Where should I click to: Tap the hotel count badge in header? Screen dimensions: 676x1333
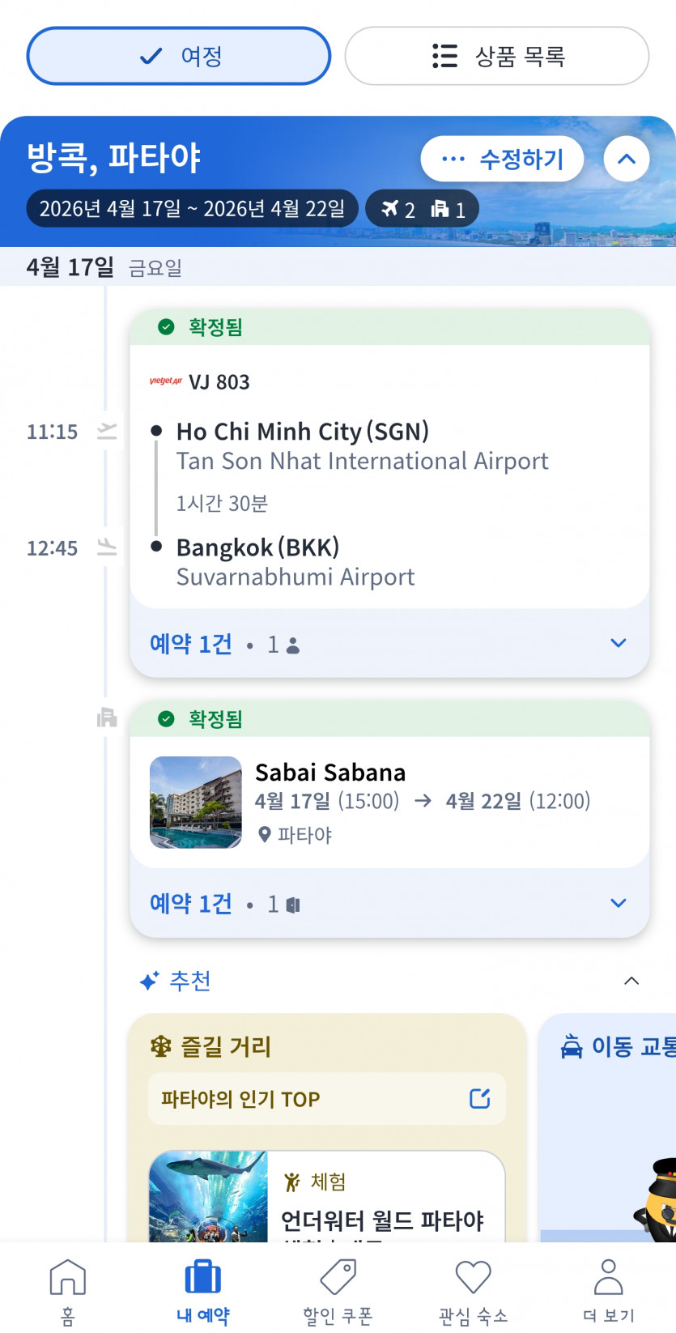click(449, 210)
